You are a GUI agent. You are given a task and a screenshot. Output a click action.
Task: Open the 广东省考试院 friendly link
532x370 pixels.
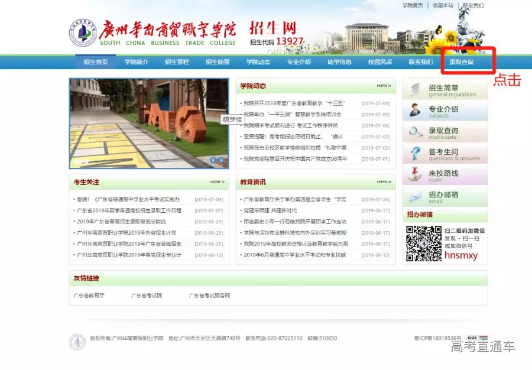pos(147,296)
